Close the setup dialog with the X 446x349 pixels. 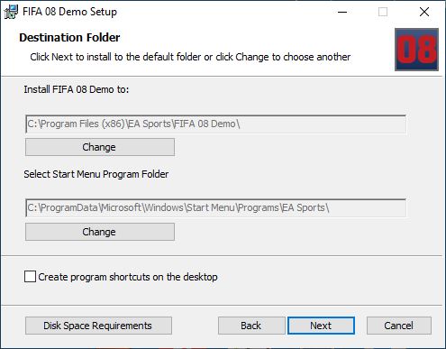[424, 12]
